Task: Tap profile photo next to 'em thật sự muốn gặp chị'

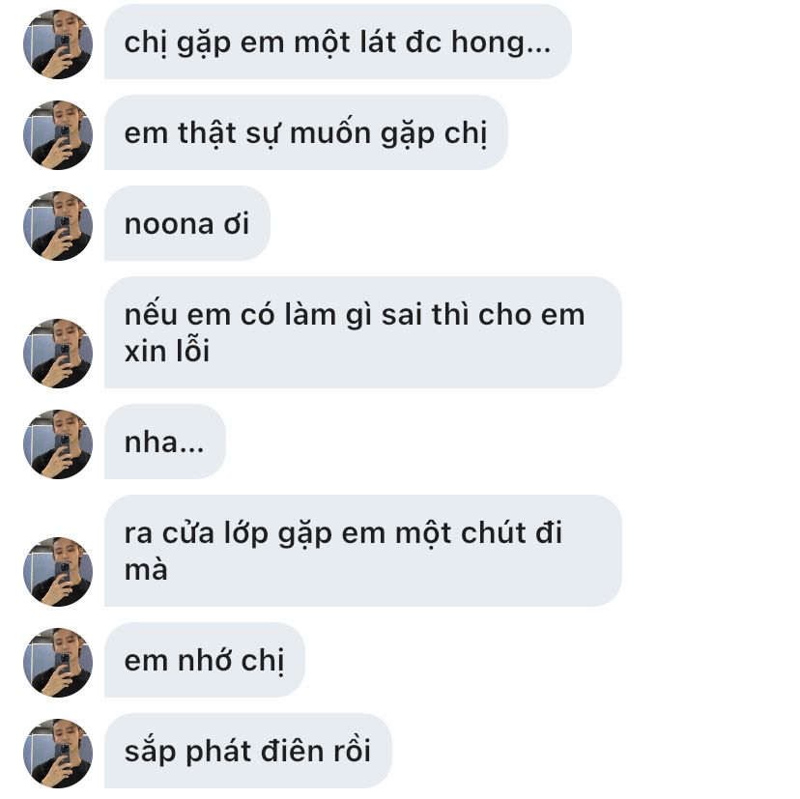Action: point(58,135)
